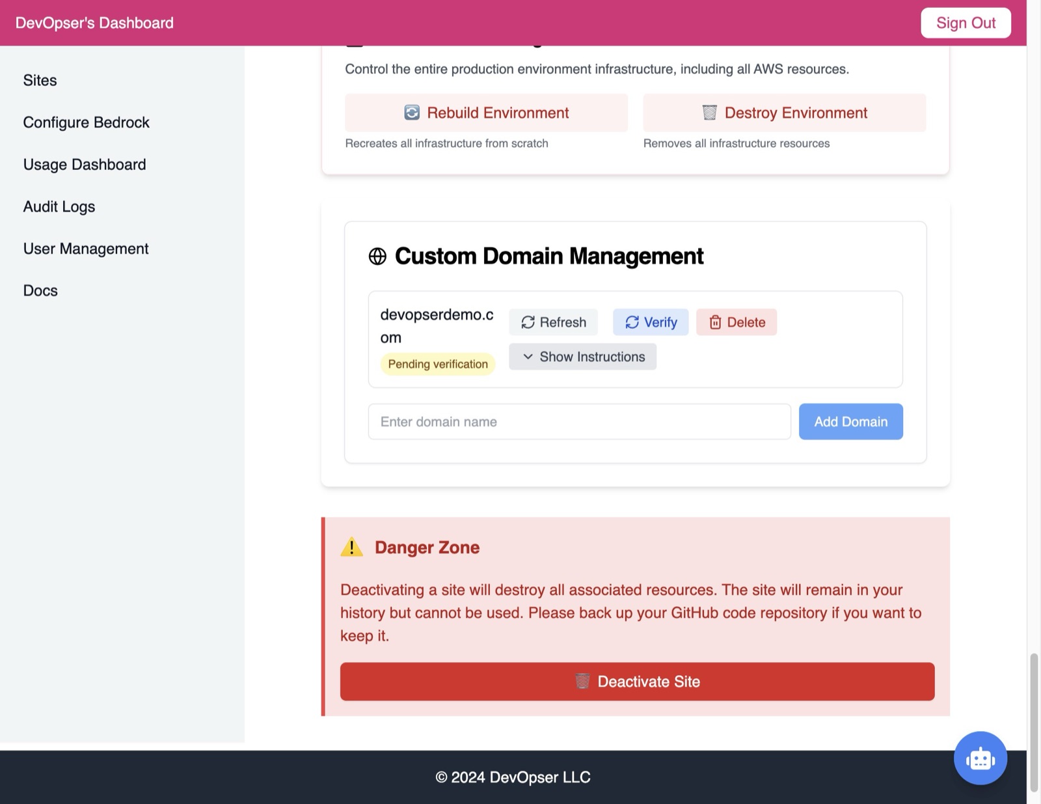1041x804 pixels.
Task: Delete the devopserdemo.com domain
Action: click(x=737, y=322)
